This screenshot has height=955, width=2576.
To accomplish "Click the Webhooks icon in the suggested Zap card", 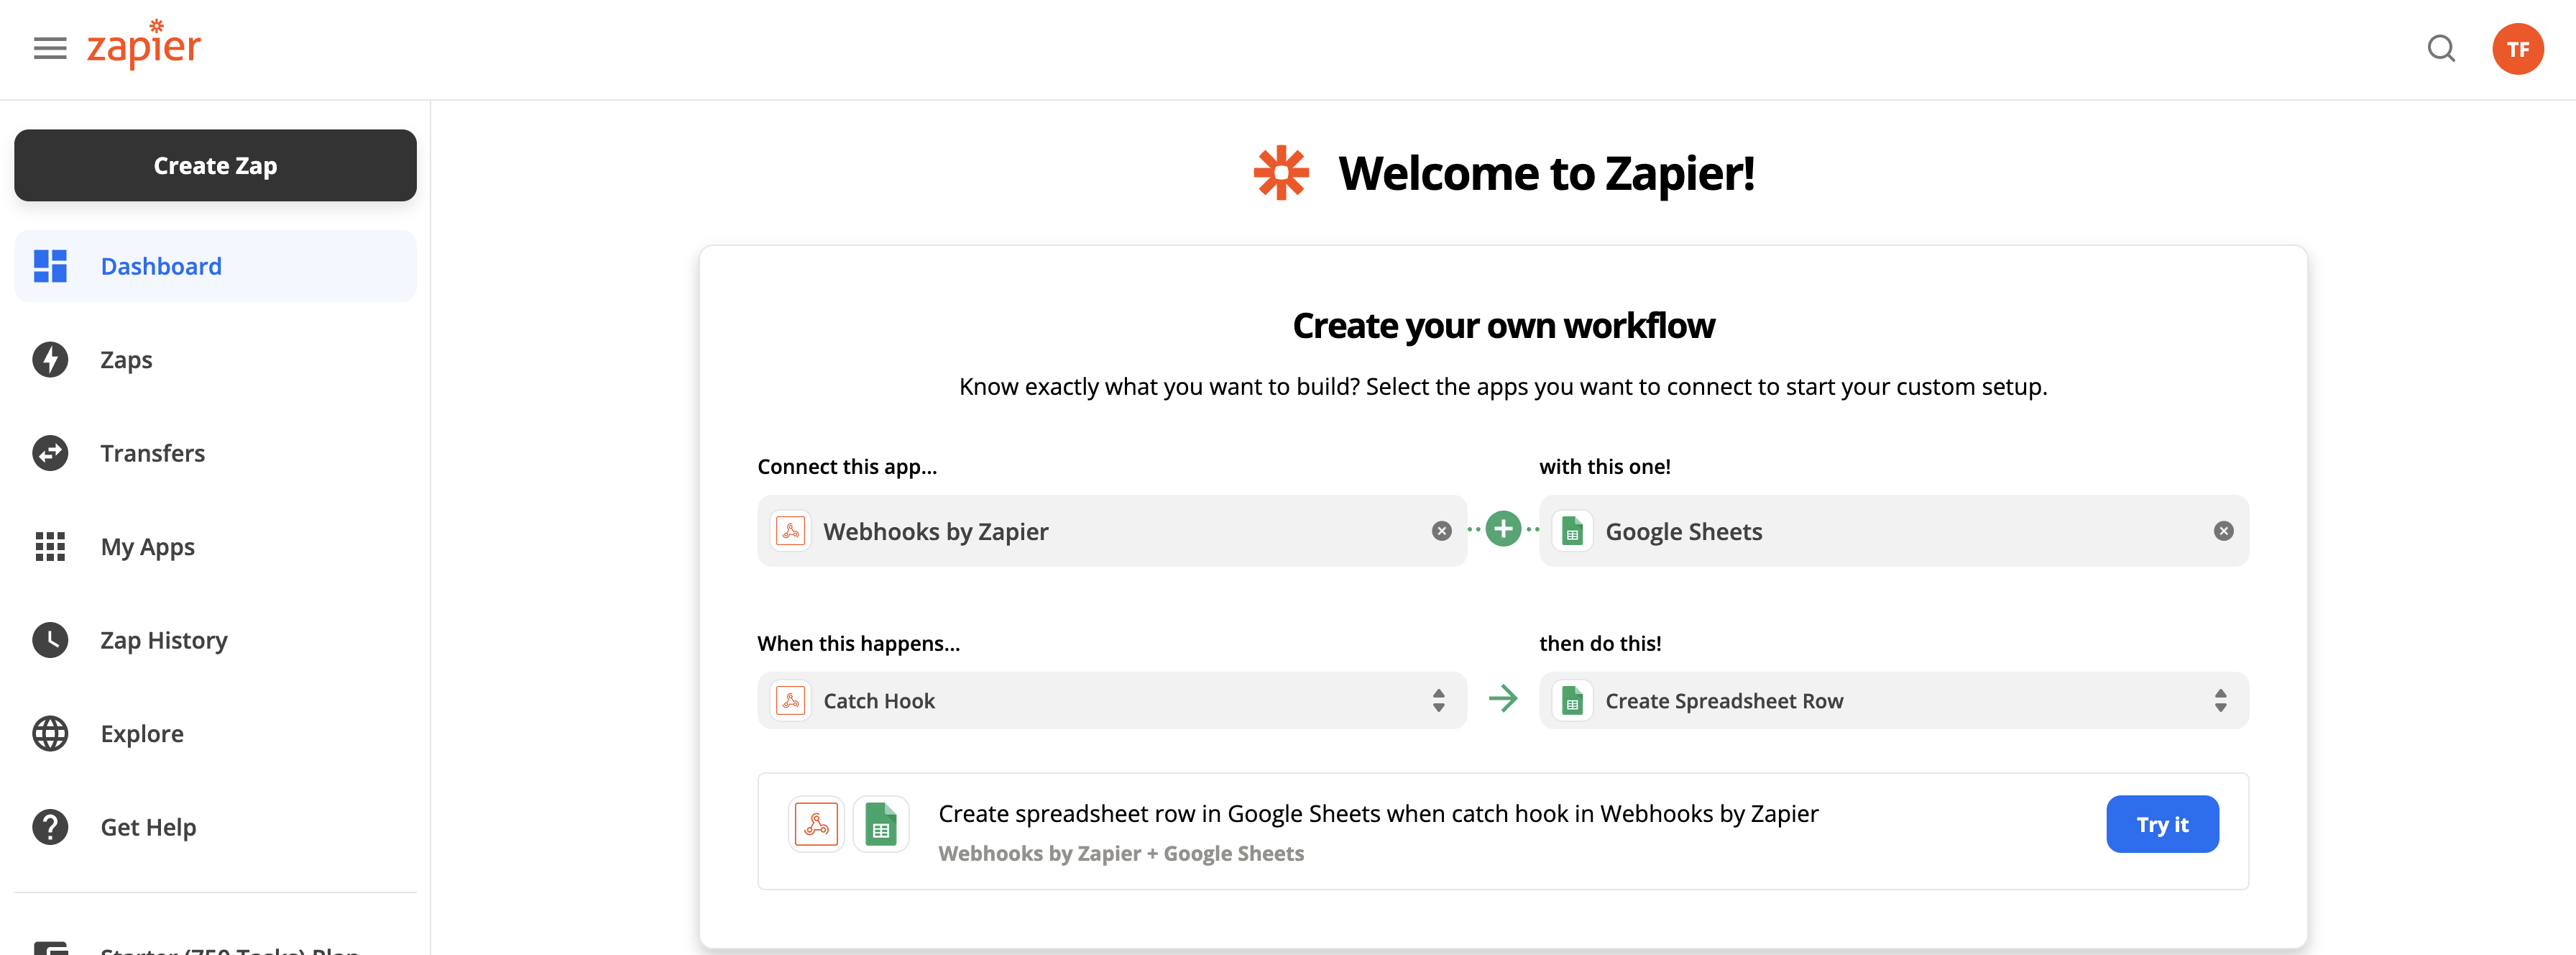I will tap(816, 824).
